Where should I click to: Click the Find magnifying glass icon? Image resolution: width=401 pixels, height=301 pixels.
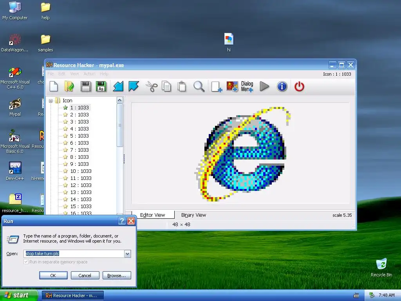point(199,87)
